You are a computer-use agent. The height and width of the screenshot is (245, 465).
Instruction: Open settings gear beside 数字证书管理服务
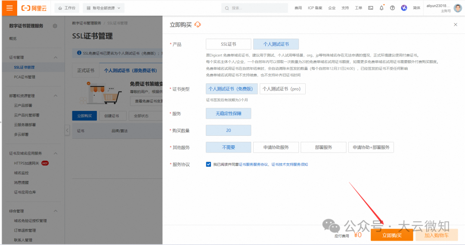coord(55,26)
